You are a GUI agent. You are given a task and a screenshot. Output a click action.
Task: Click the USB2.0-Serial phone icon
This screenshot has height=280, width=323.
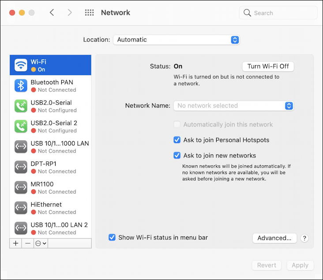click(21, 106)
